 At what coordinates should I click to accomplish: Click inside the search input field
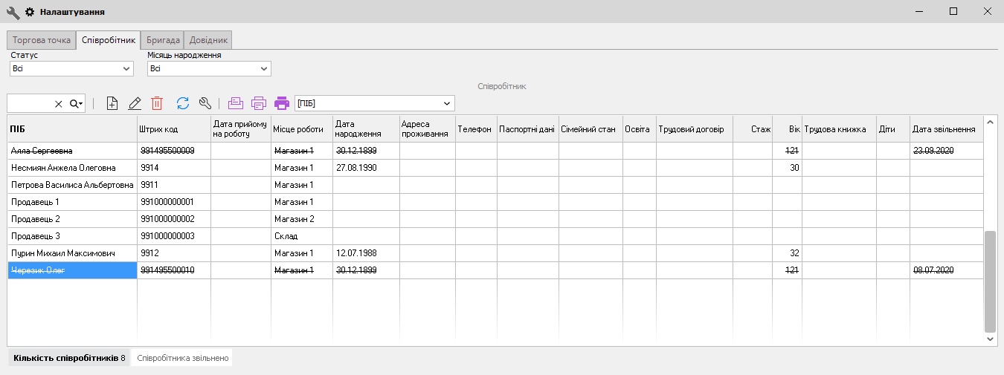point(30,104)
